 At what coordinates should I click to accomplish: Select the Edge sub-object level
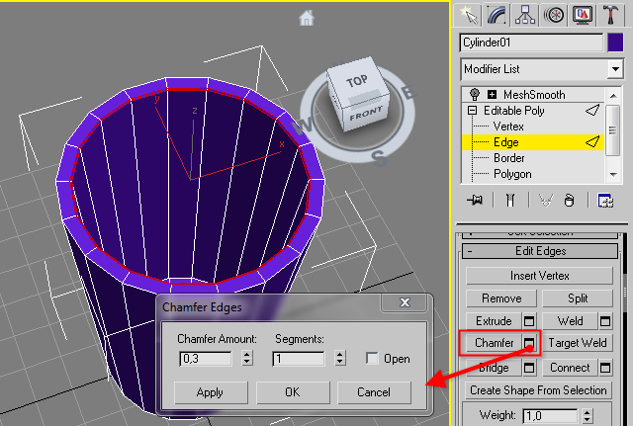pos(505,142)
